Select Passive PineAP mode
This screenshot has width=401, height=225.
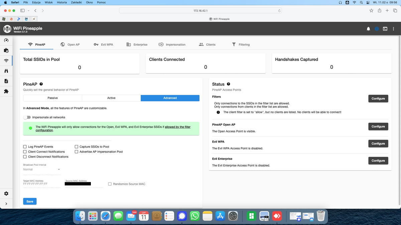(x=52, y=98)
